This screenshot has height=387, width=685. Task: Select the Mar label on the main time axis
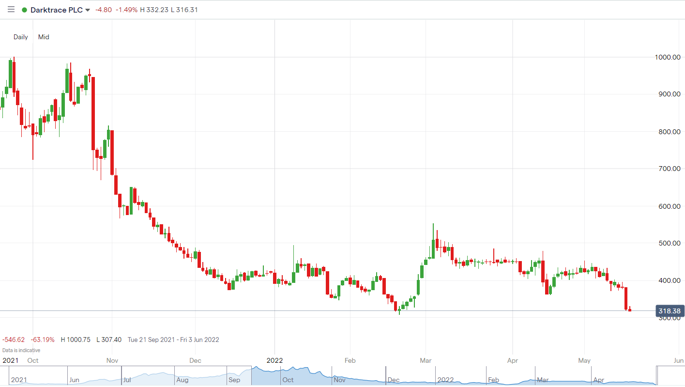pyautogui.click(x=426, y=360)
